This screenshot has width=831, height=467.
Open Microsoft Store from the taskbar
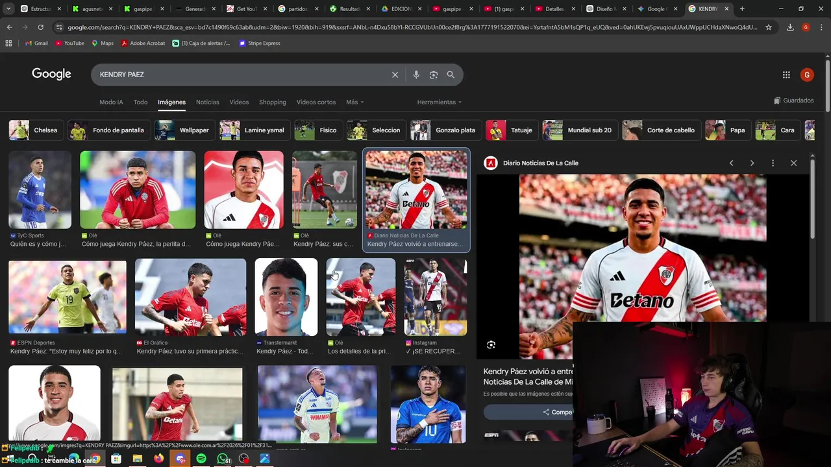(116, 459)
